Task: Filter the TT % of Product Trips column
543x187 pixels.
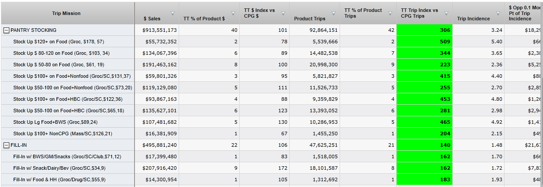Action: pos(390,13)
